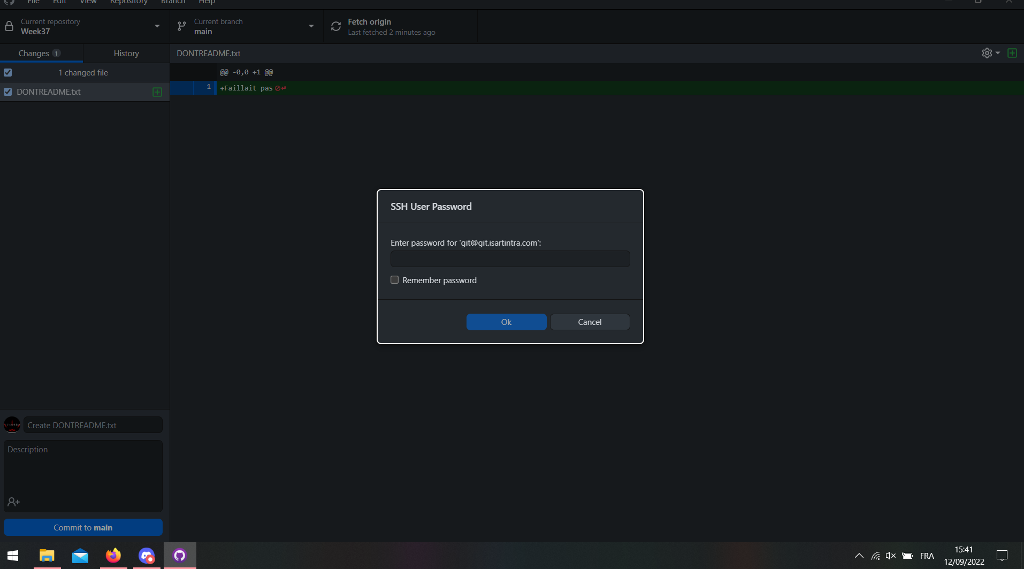
Task: Click the password entry field
Action: (x=509, y=259)
